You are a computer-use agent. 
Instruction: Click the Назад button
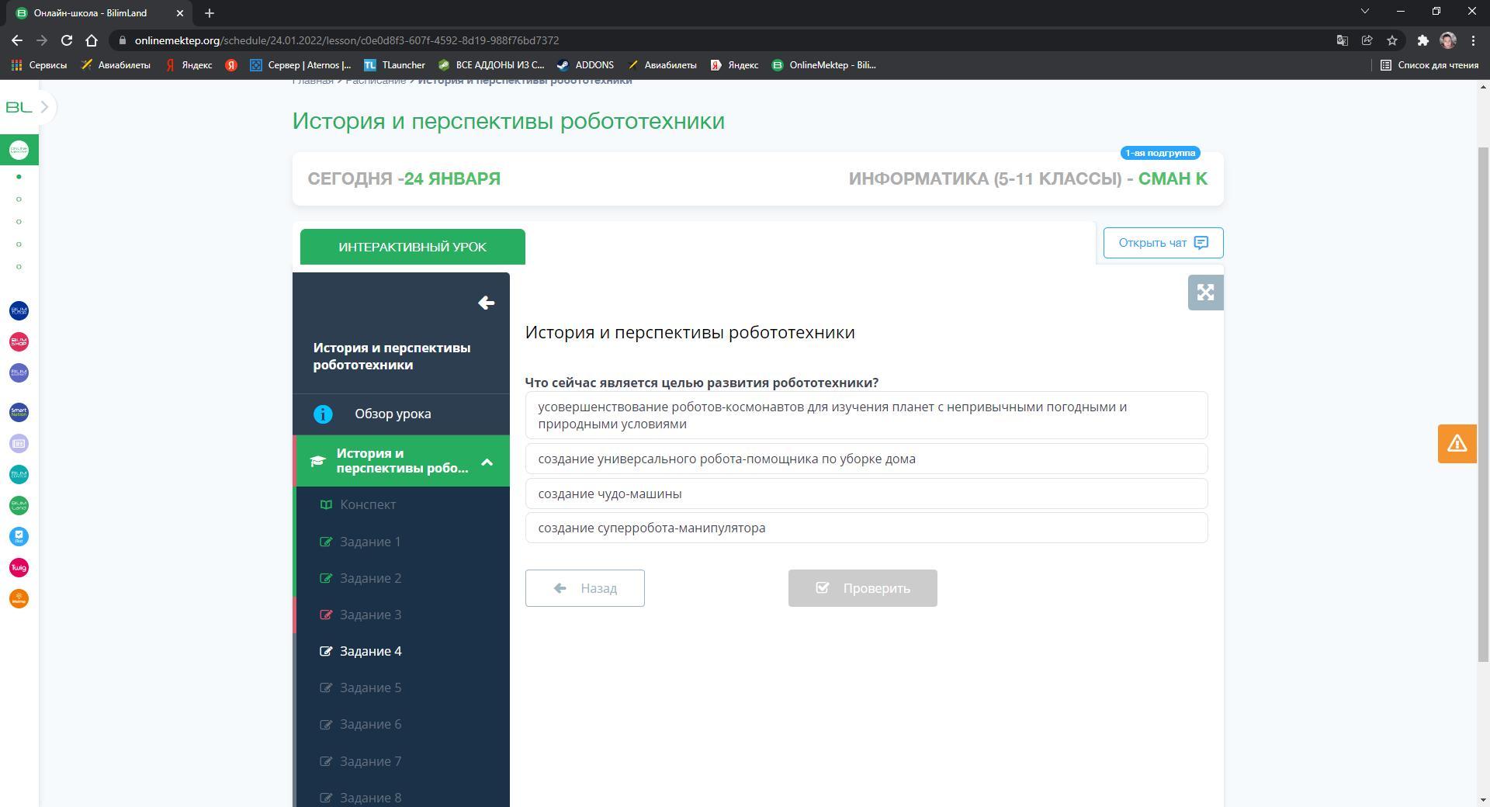tap(584, 588)
